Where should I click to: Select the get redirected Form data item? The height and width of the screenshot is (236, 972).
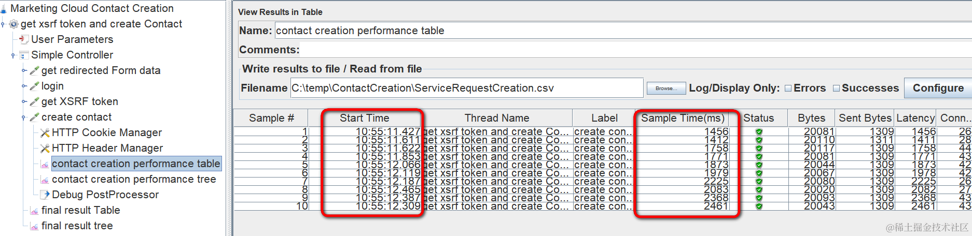[x=101, y=70]
